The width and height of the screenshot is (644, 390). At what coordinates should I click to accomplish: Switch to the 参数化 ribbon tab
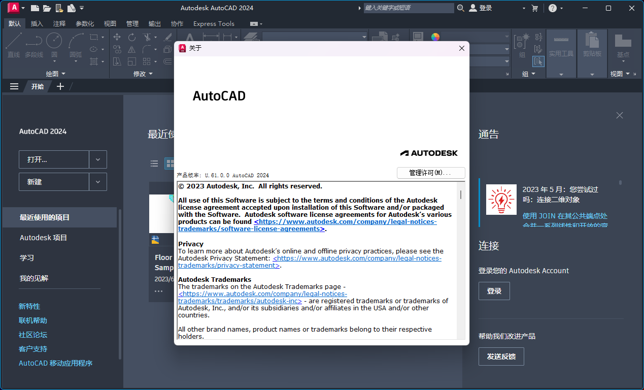(x=85, y=24)
